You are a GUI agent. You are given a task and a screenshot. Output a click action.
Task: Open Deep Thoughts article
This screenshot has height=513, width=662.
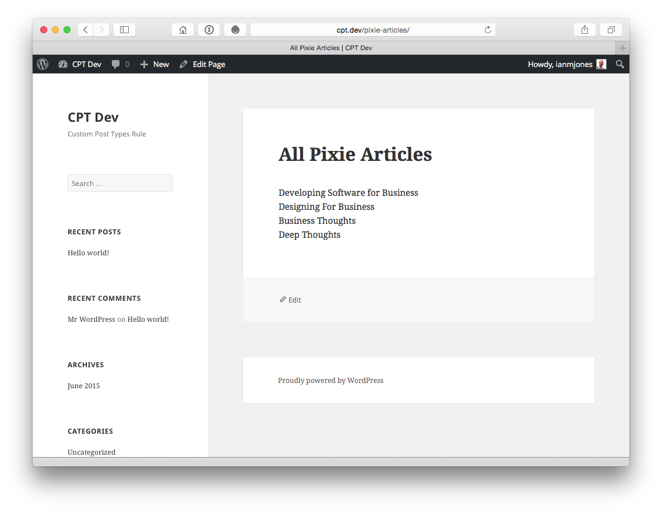(x=309, y=235)
